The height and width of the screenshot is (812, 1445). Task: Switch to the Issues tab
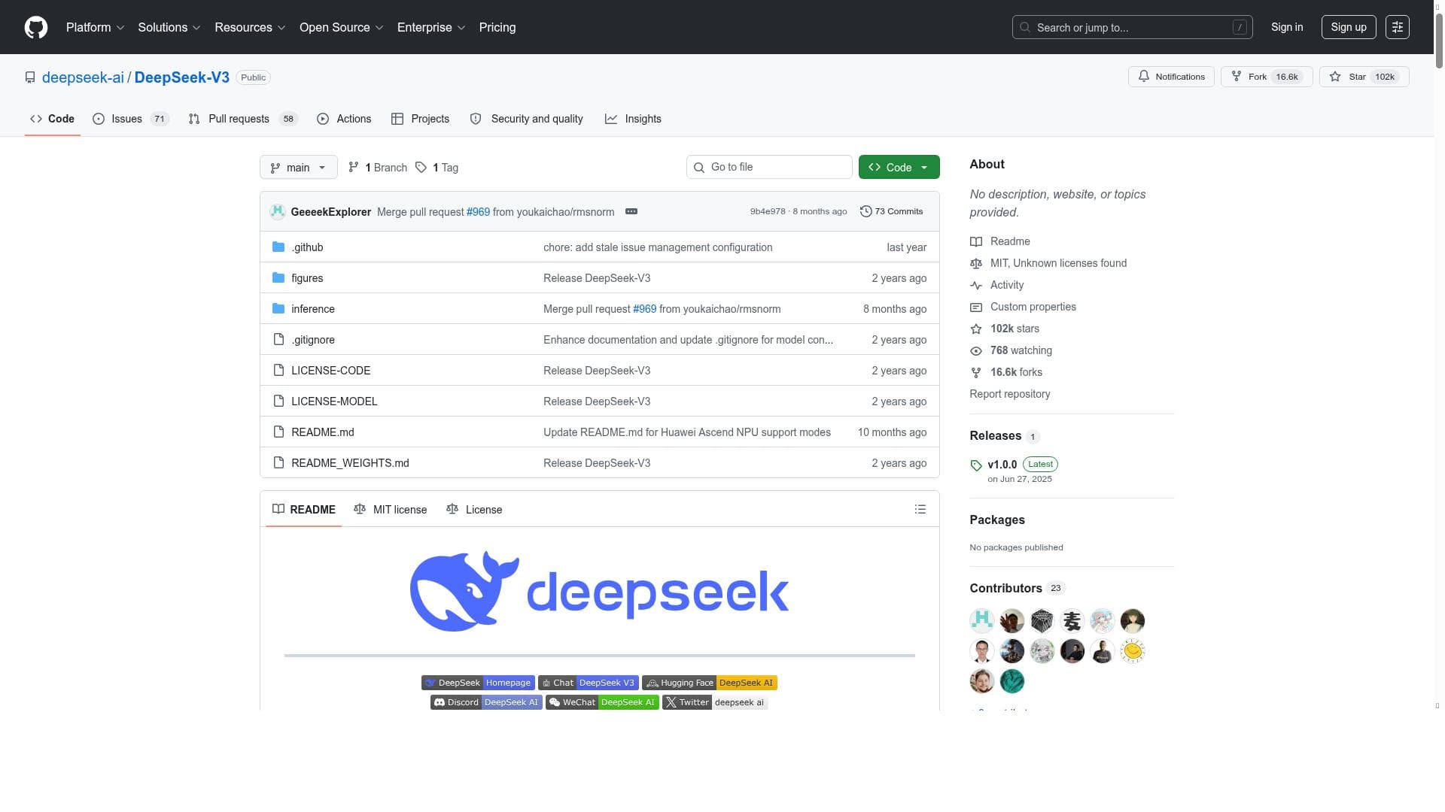[131, 119]
